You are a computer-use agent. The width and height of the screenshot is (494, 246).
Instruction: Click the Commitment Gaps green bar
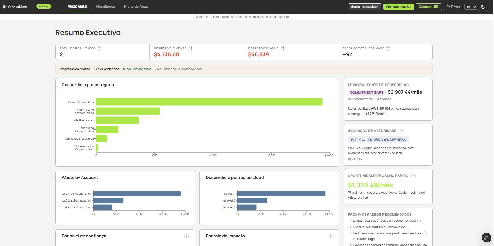209,102
